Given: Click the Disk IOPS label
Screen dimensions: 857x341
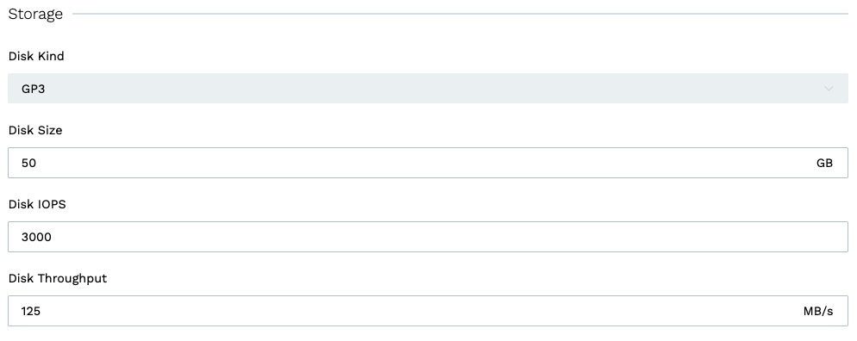Looking at the screenshot, I should [37, 205].
